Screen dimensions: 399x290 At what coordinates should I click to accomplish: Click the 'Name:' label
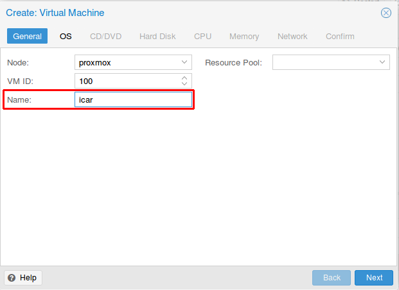pyautogui.click(x=19, y=100)
